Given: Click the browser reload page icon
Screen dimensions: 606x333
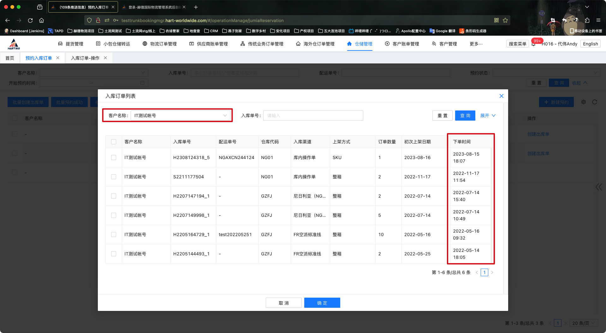Looking at the screenshot, I should 30,21.
